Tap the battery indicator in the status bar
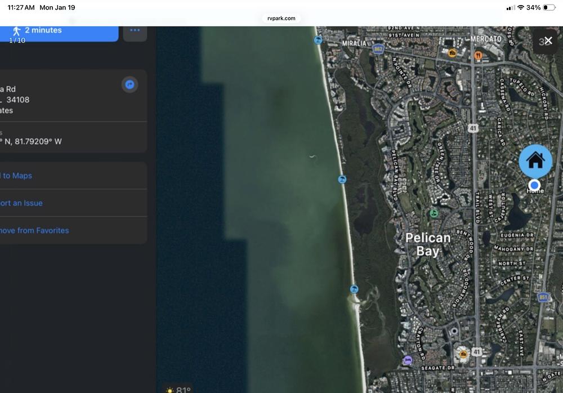This screenshot has width=563, height=393. (x=549, y=7)
